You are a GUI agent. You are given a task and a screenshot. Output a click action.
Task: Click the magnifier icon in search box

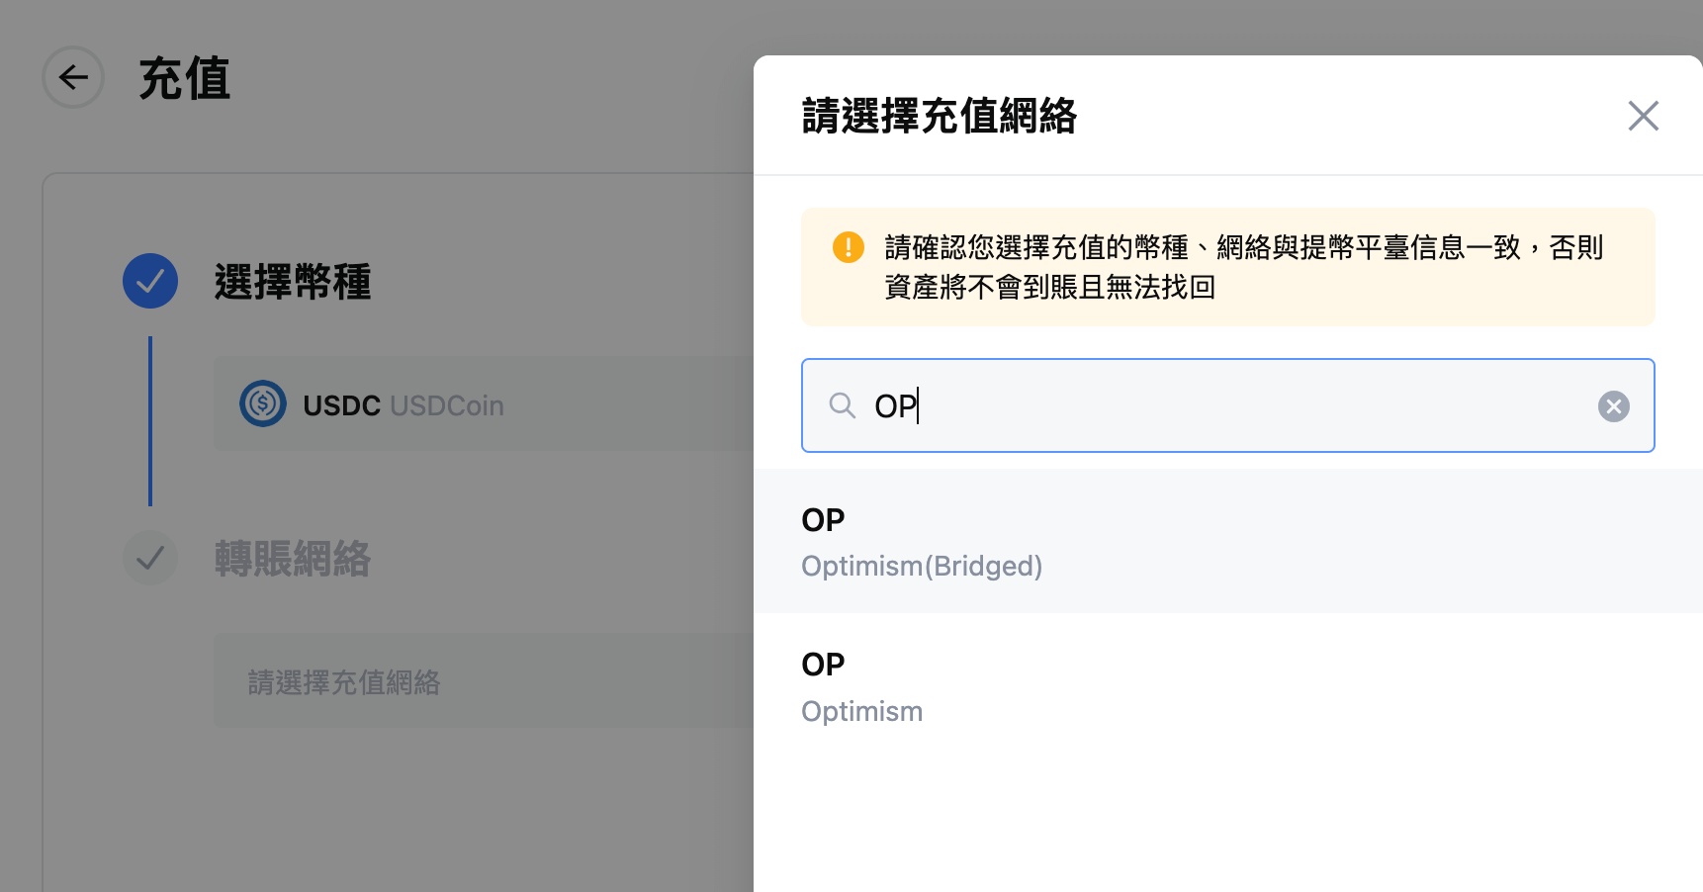842,405
